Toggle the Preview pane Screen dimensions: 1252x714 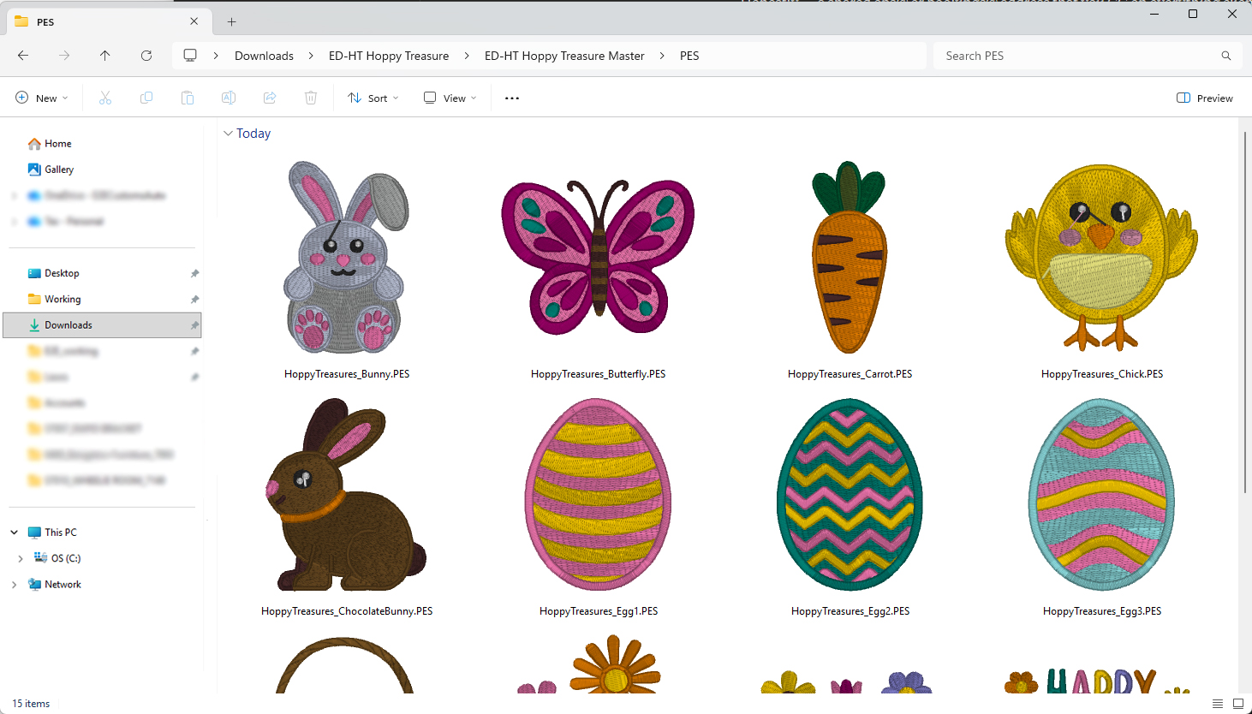pyautogui.click(x=1205, y=98)
